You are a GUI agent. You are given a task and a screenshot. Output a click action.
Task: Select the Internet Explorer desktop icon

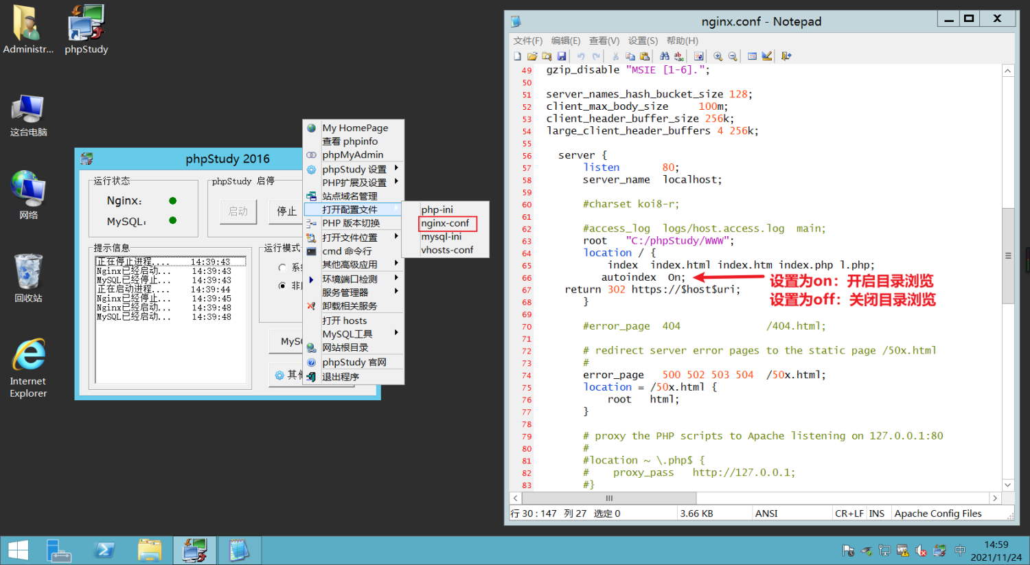click(29, 368)
